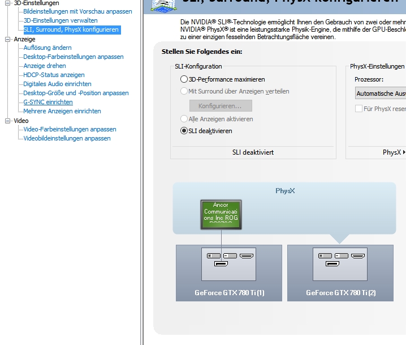Screen dimensions: 406x345
Task: Collapse the Video tree node
Action: pos(7,121)
